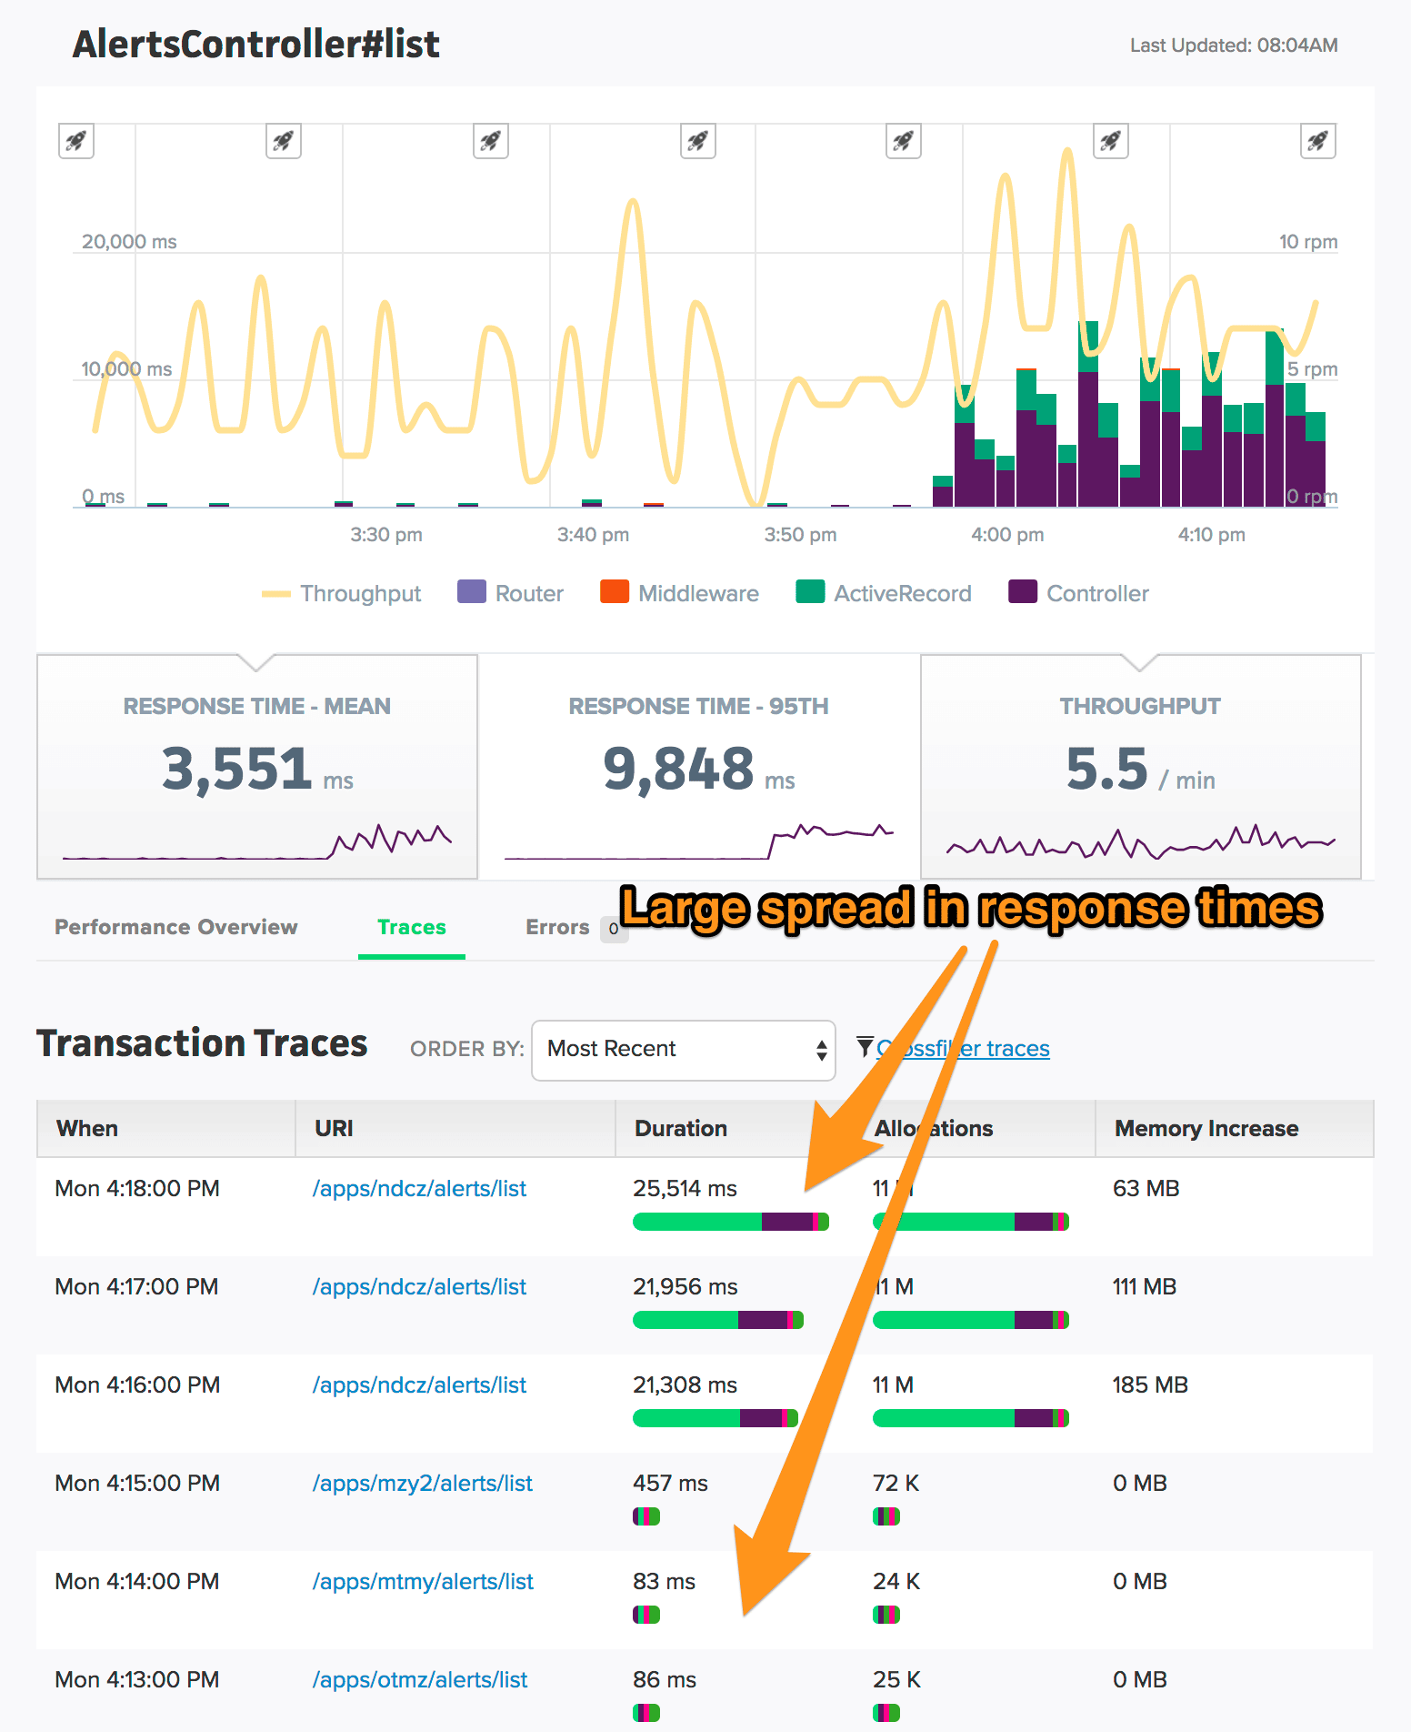The image size is (1411, 1732).
Task: Click the rocket marker between 4:00 and 4:10
Action: (x=1111, y=141)
